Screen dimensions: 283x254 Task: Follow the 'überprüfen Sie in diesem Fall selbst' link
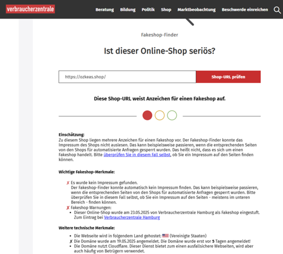pos(137,155)
